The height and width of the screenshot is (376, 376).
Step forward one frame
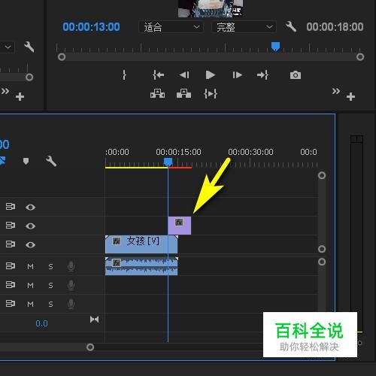coord(237,75)
